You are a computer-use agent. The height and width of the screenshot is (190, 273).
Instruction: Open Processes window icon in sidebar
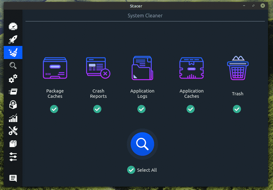point(13,92)
